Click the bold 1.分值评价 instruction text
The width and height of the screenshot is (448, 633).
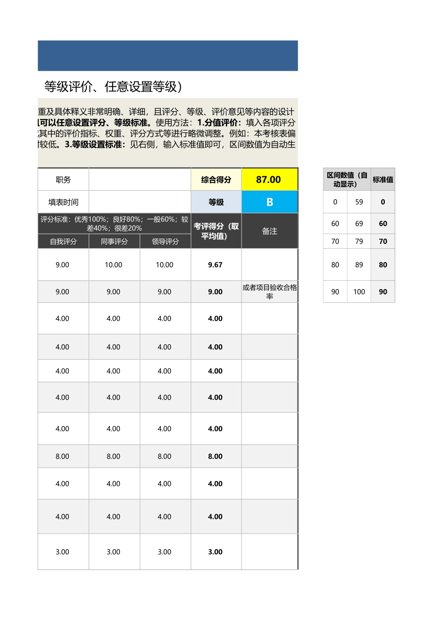pos(219,122)
